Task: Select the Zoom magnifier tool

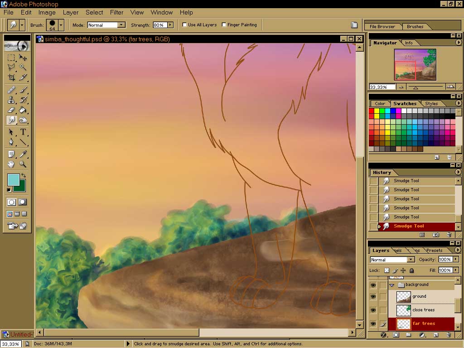Action: point(23,164)
